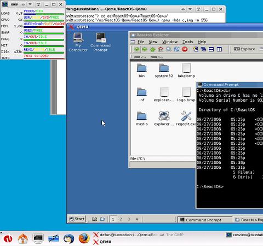263x246 pixels.
Task: Switch to xosview taskbar entry
Action: [x=244, y=235]
